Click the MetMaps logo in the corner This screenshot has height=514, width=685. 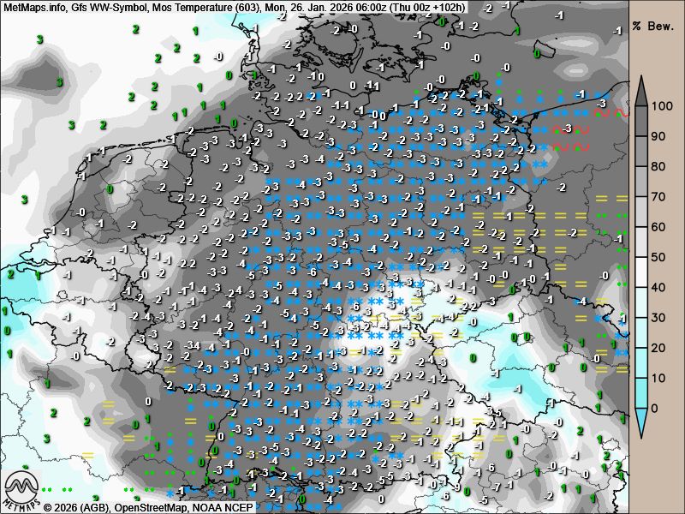pyautogui.click(x=21, y=491)
